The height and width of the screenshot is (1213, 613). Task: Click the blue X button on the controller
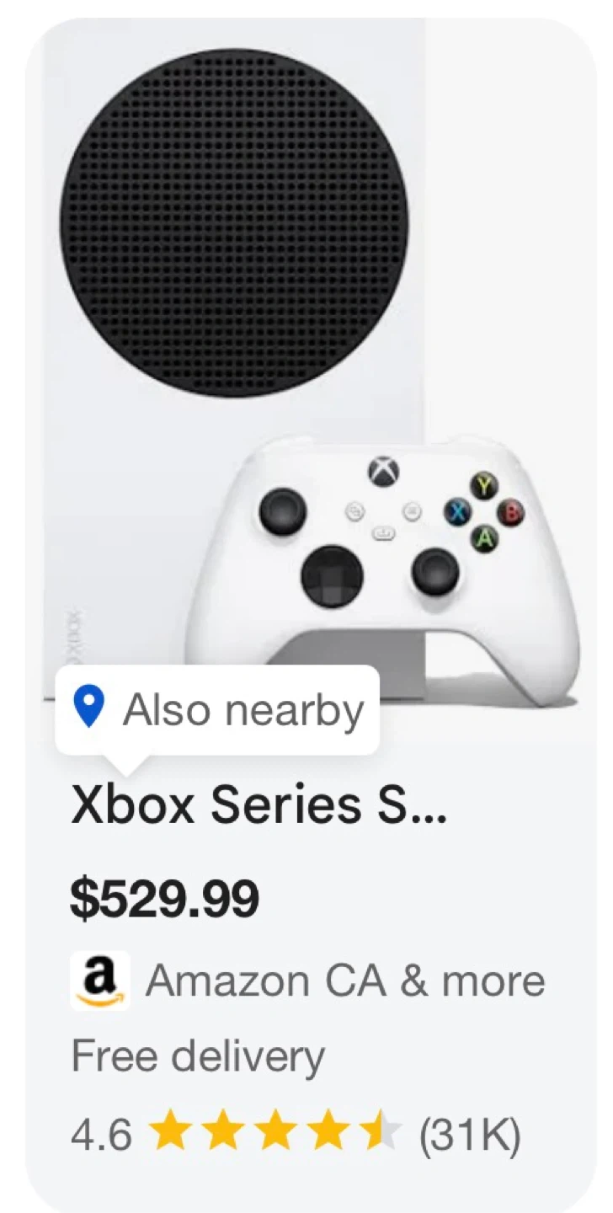[x=459, y=511]
